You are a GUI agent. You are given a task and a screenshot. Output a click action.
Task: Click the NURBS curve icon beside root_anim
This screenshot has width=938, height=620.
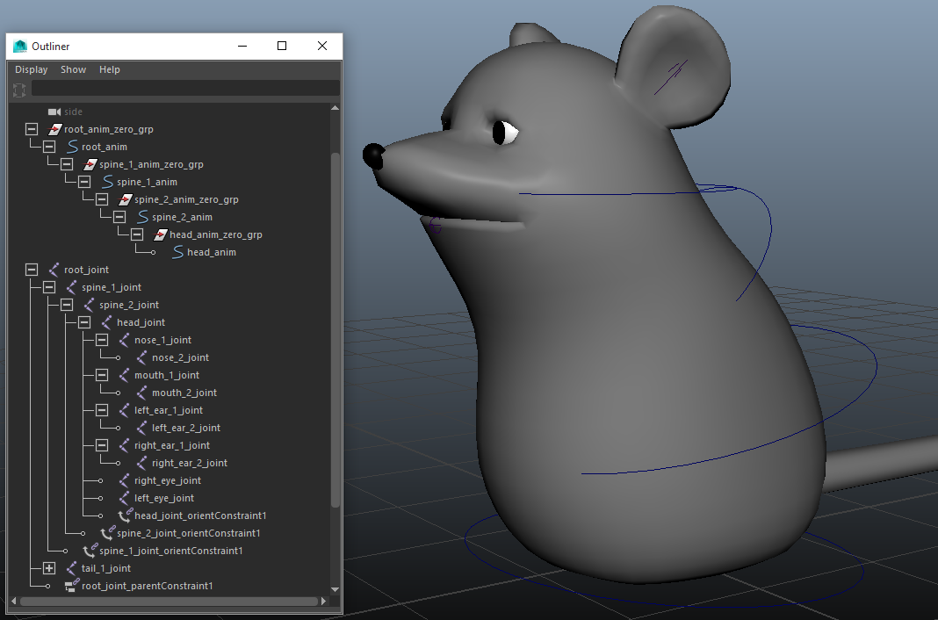point(72,147)
